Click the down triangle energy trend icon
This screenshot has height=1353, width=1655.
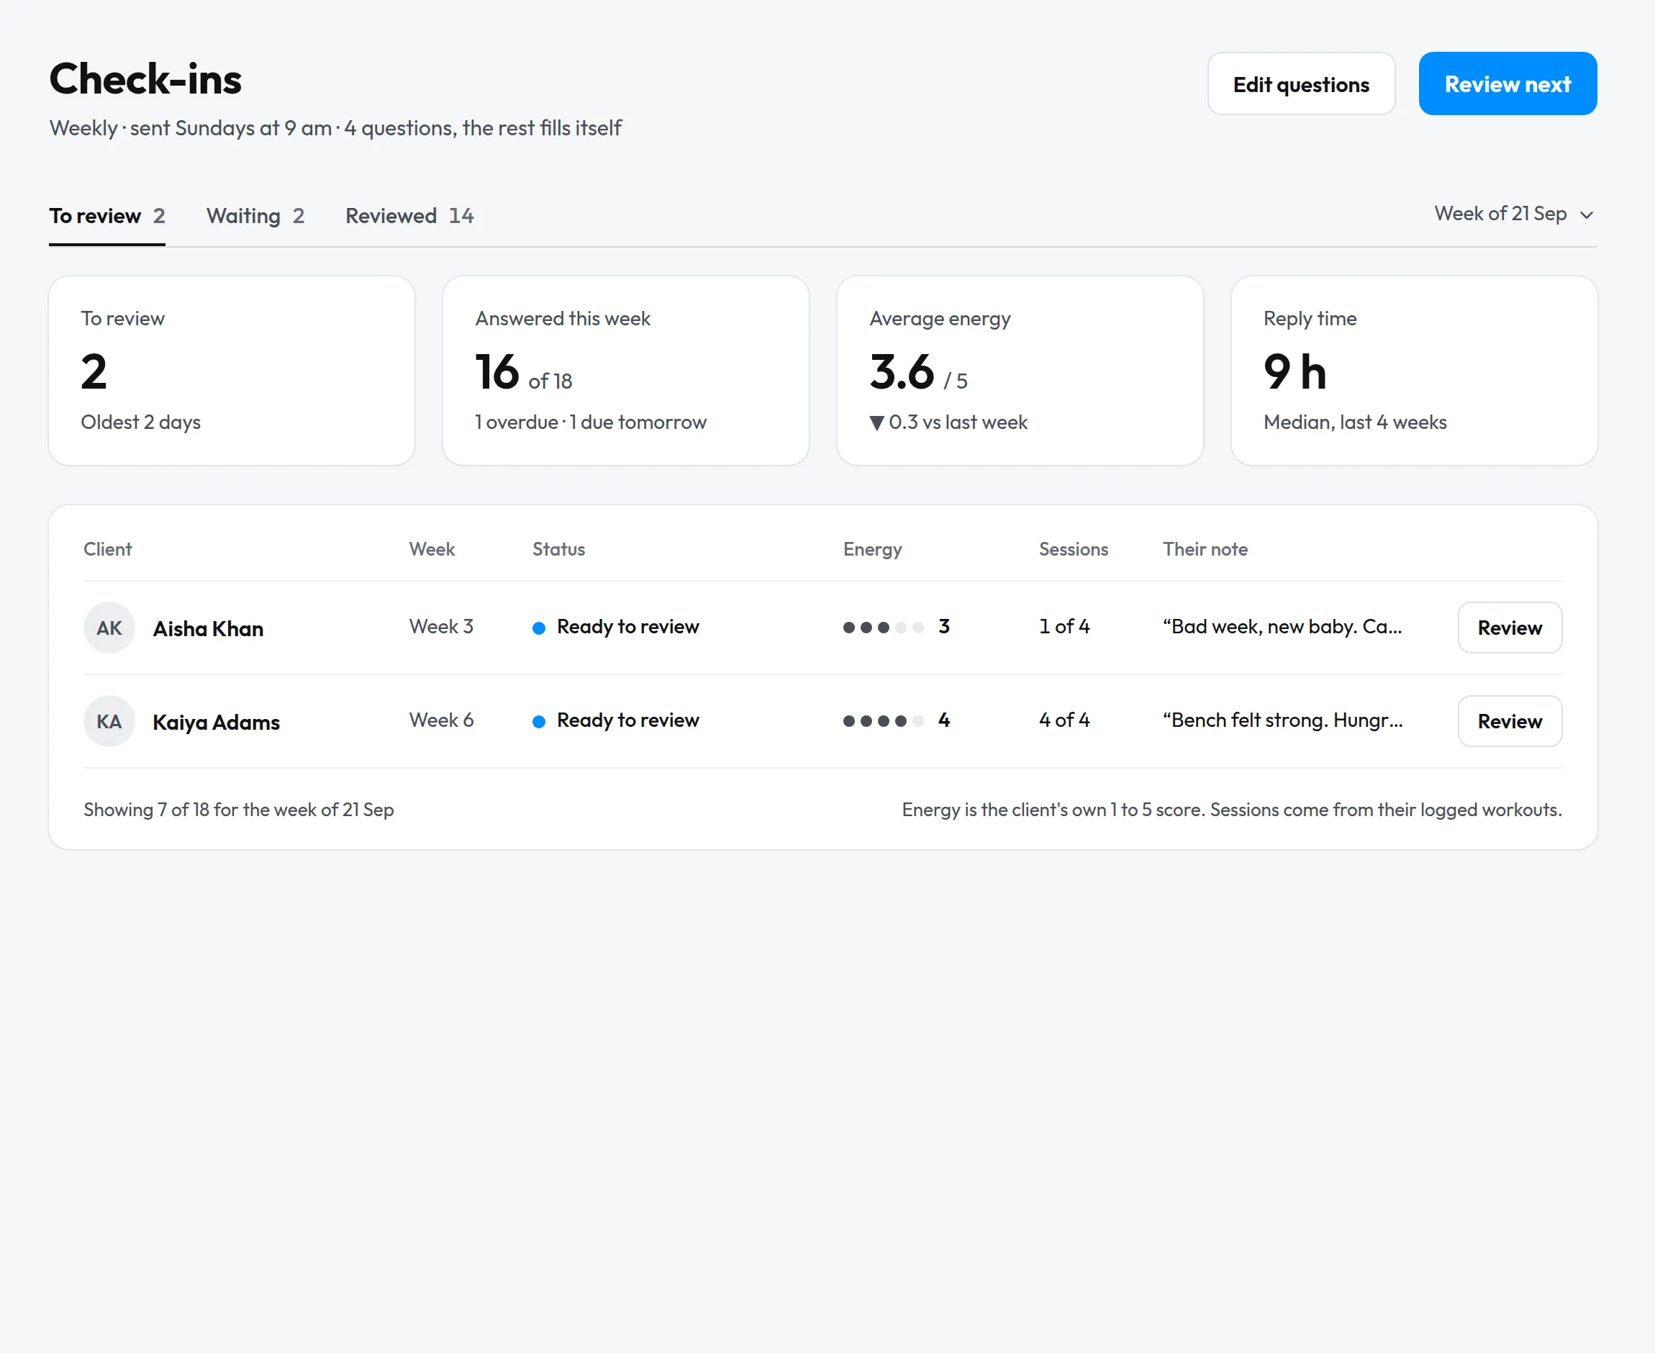click(x=876, y=423)
